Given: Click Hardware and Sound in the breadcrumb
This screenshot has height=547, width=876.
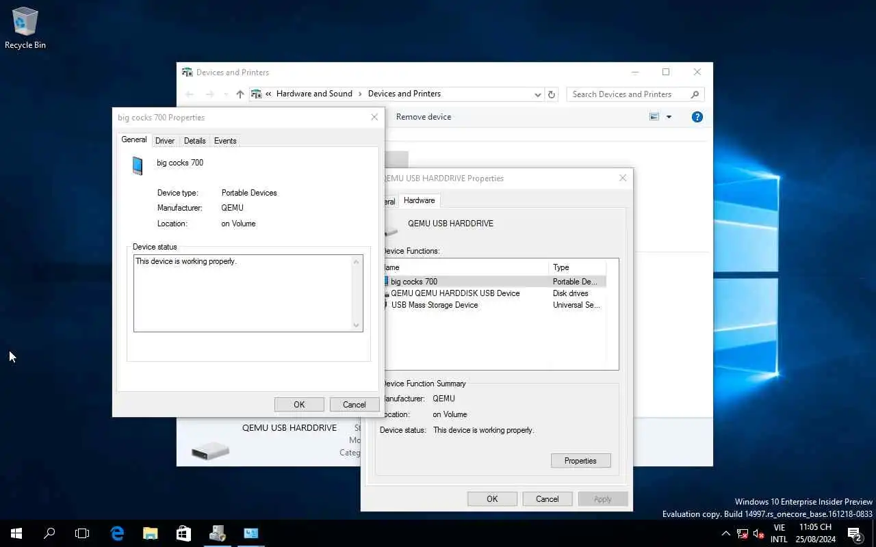Looking at the screenshot, I should pos(314,94).
